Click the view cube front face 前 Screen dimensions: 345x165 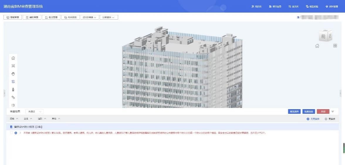(323, 36)
